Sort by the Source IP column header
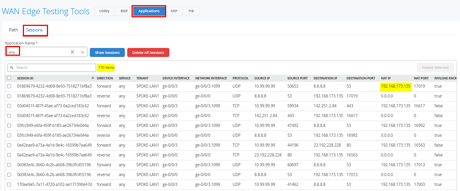The image size is (460, 191). click(262, 78)
